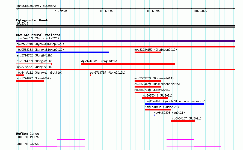Click the Cytogenetic Bands track title
Image resolution: width=243 pixels, height=150 pixels.
(x=32, y=20)
